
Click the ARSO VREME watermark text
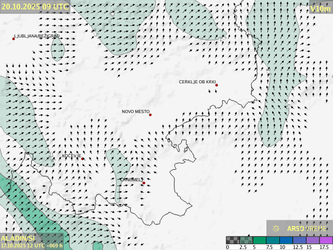307,228
